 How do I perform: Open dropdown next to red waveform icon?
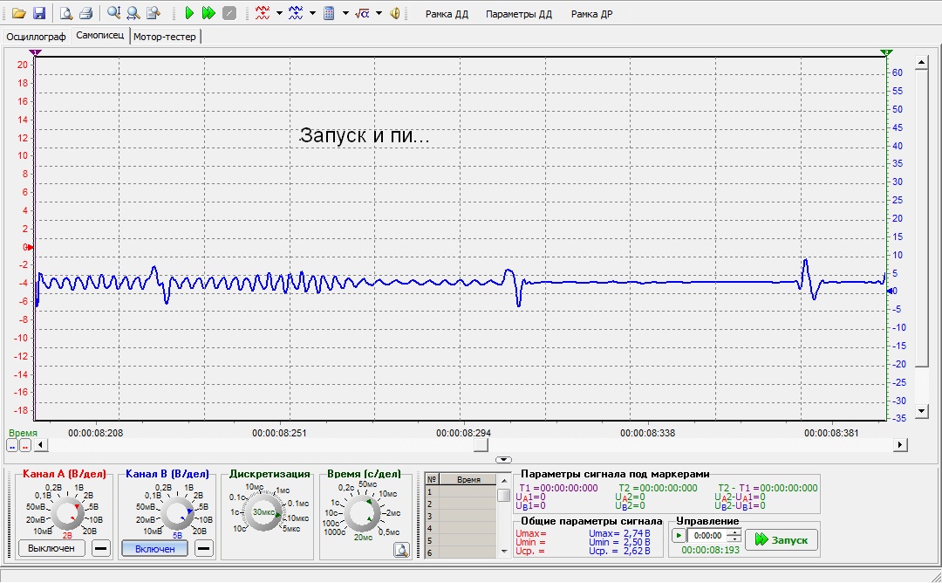(279, 13)
